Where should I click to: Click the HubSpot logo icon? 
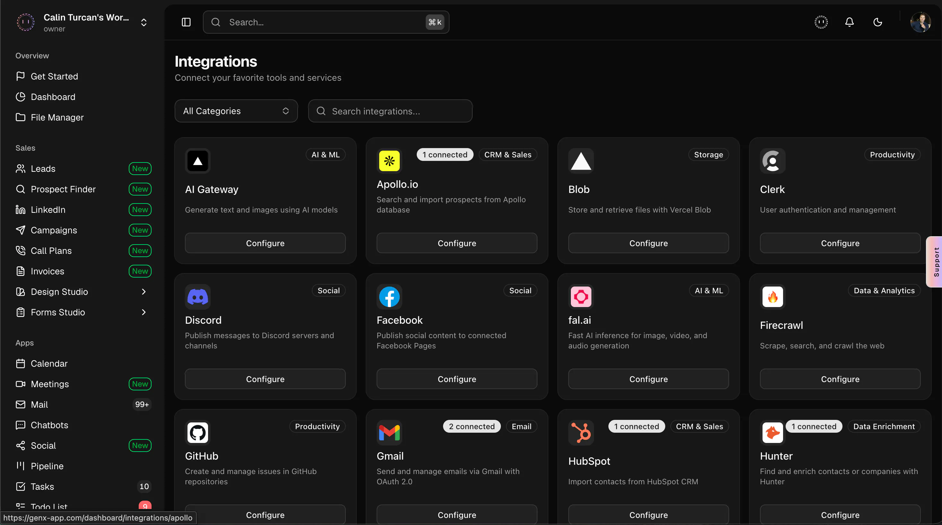pos(581,432)
